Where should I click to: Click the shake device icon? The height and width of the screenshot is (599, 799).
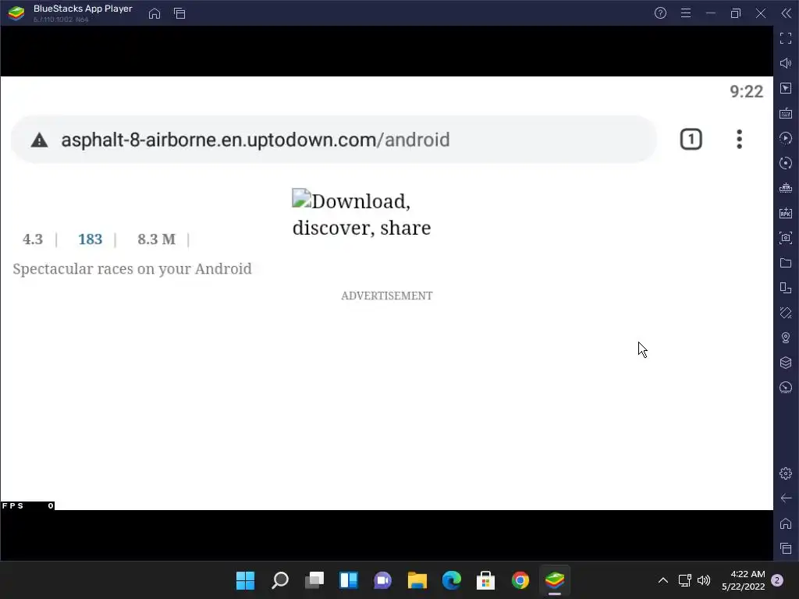[786, 313]
